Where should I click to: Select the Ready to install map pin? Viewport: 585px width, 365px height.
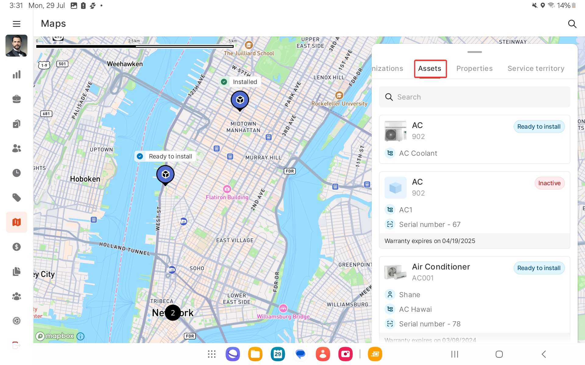click(x=165, y=175)
